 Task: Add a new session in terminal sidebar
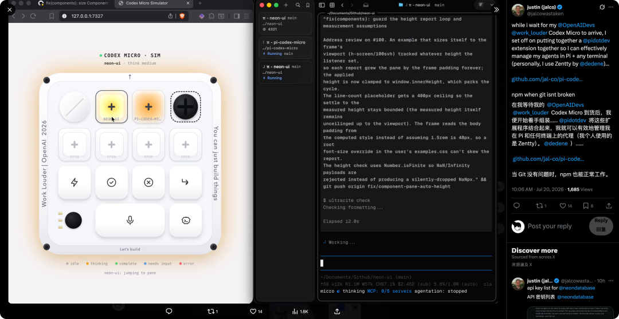286,5
